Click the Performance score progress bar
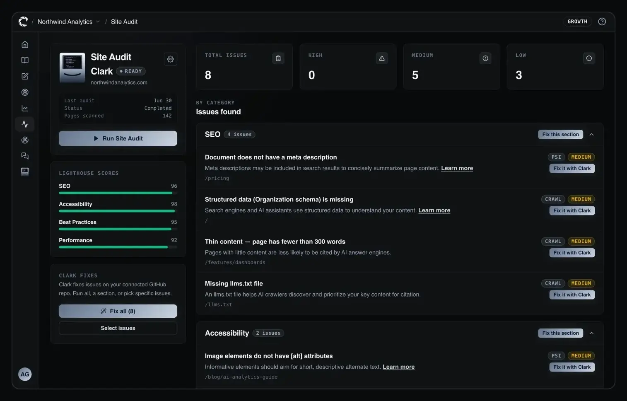Viewport: 627px width, 401px height. pyautogui.click(x=118, y=247)
